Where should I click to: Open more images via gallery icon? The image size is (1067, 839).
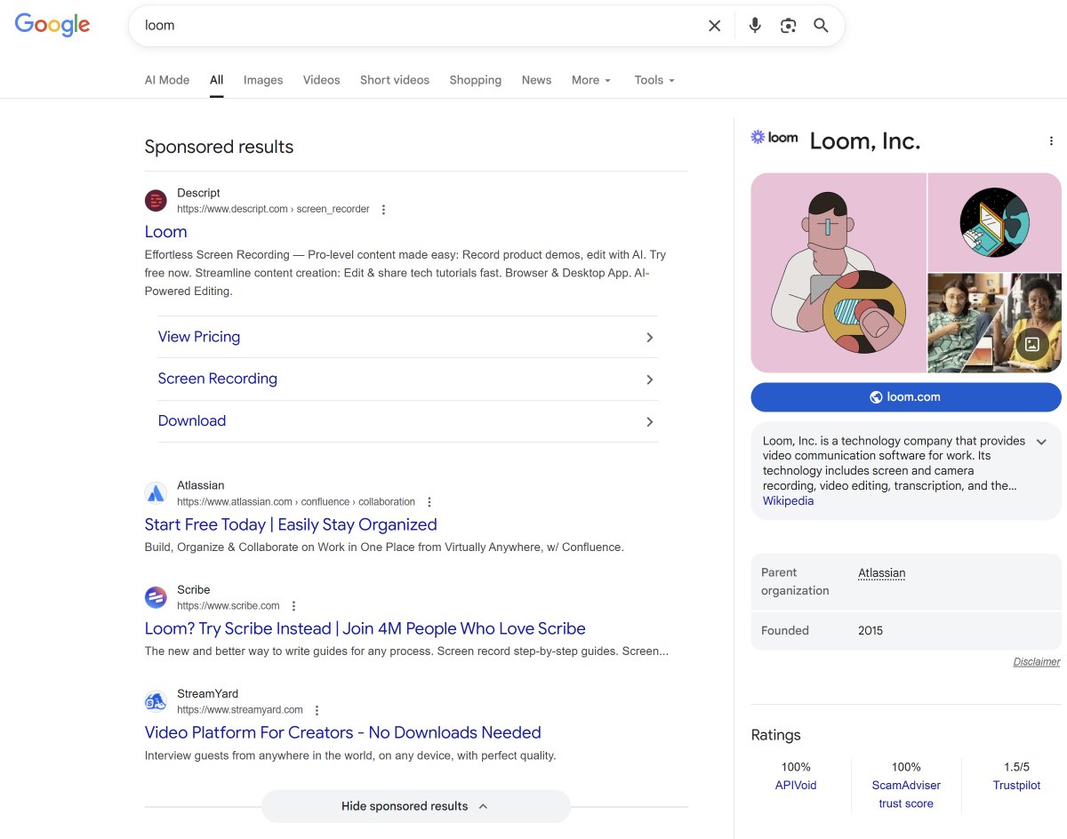pyautogui.click(x=1032, y=344)
